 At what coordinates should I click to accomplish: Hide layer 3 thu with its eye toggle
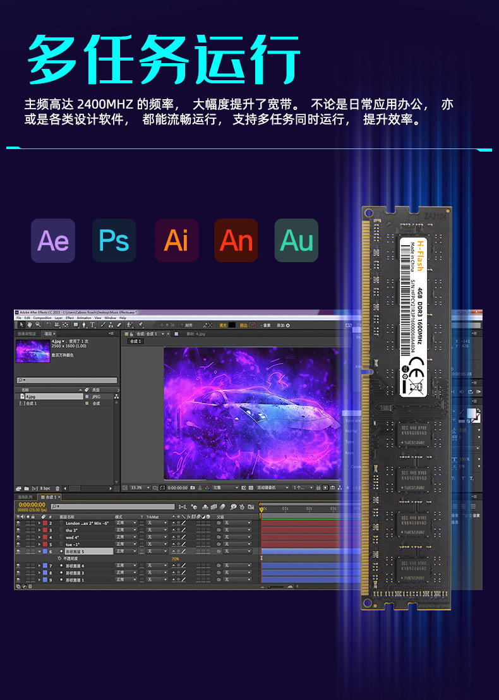(x=18, y=530)
